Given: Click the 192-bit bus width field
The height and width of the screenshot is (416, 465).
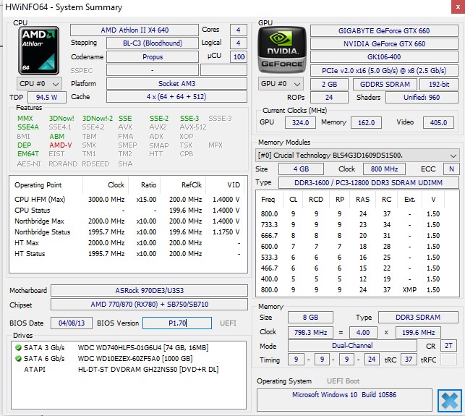Looking at the screenshot, I should [439, 85].
